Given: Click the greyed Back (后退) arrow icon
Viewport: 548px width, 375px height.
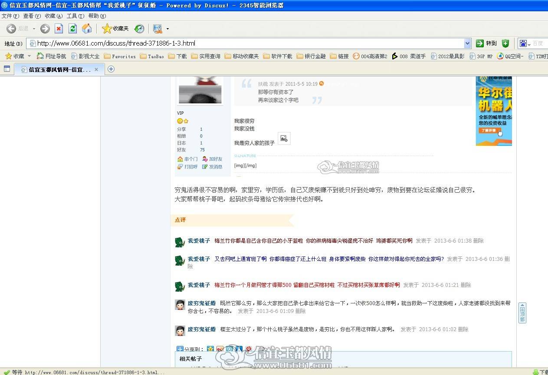Looking at the screenshot, I should click(11, 29).
